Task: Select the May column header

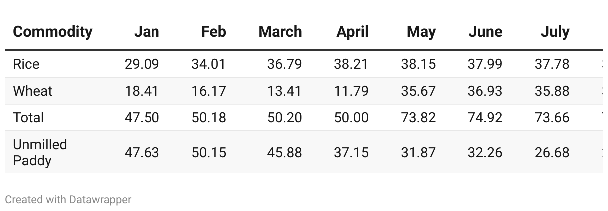Action: click(421, 32)
